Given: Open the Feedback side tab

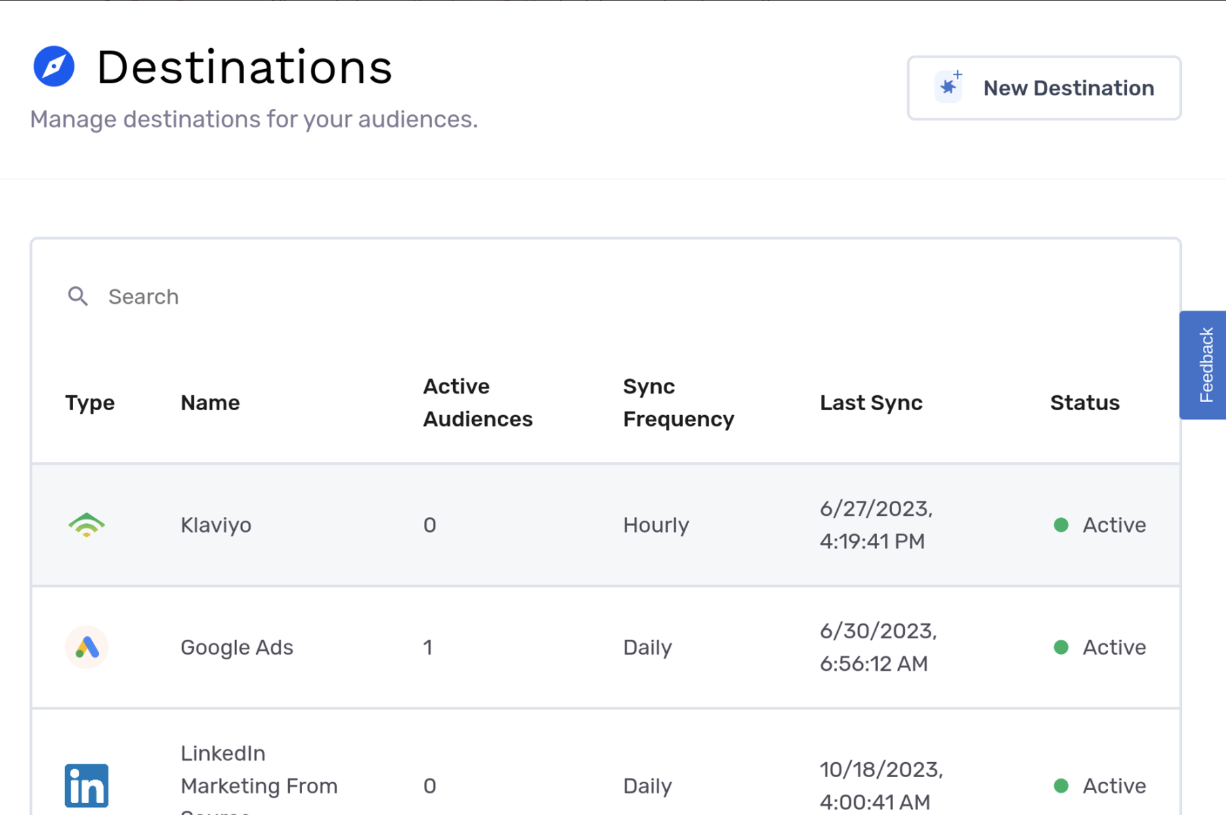Looking at the screenshot, I should 1204,365.
